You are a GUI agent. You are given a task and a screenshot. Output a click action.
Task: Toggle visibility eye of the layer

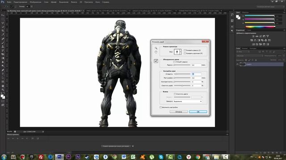point(237,64)
